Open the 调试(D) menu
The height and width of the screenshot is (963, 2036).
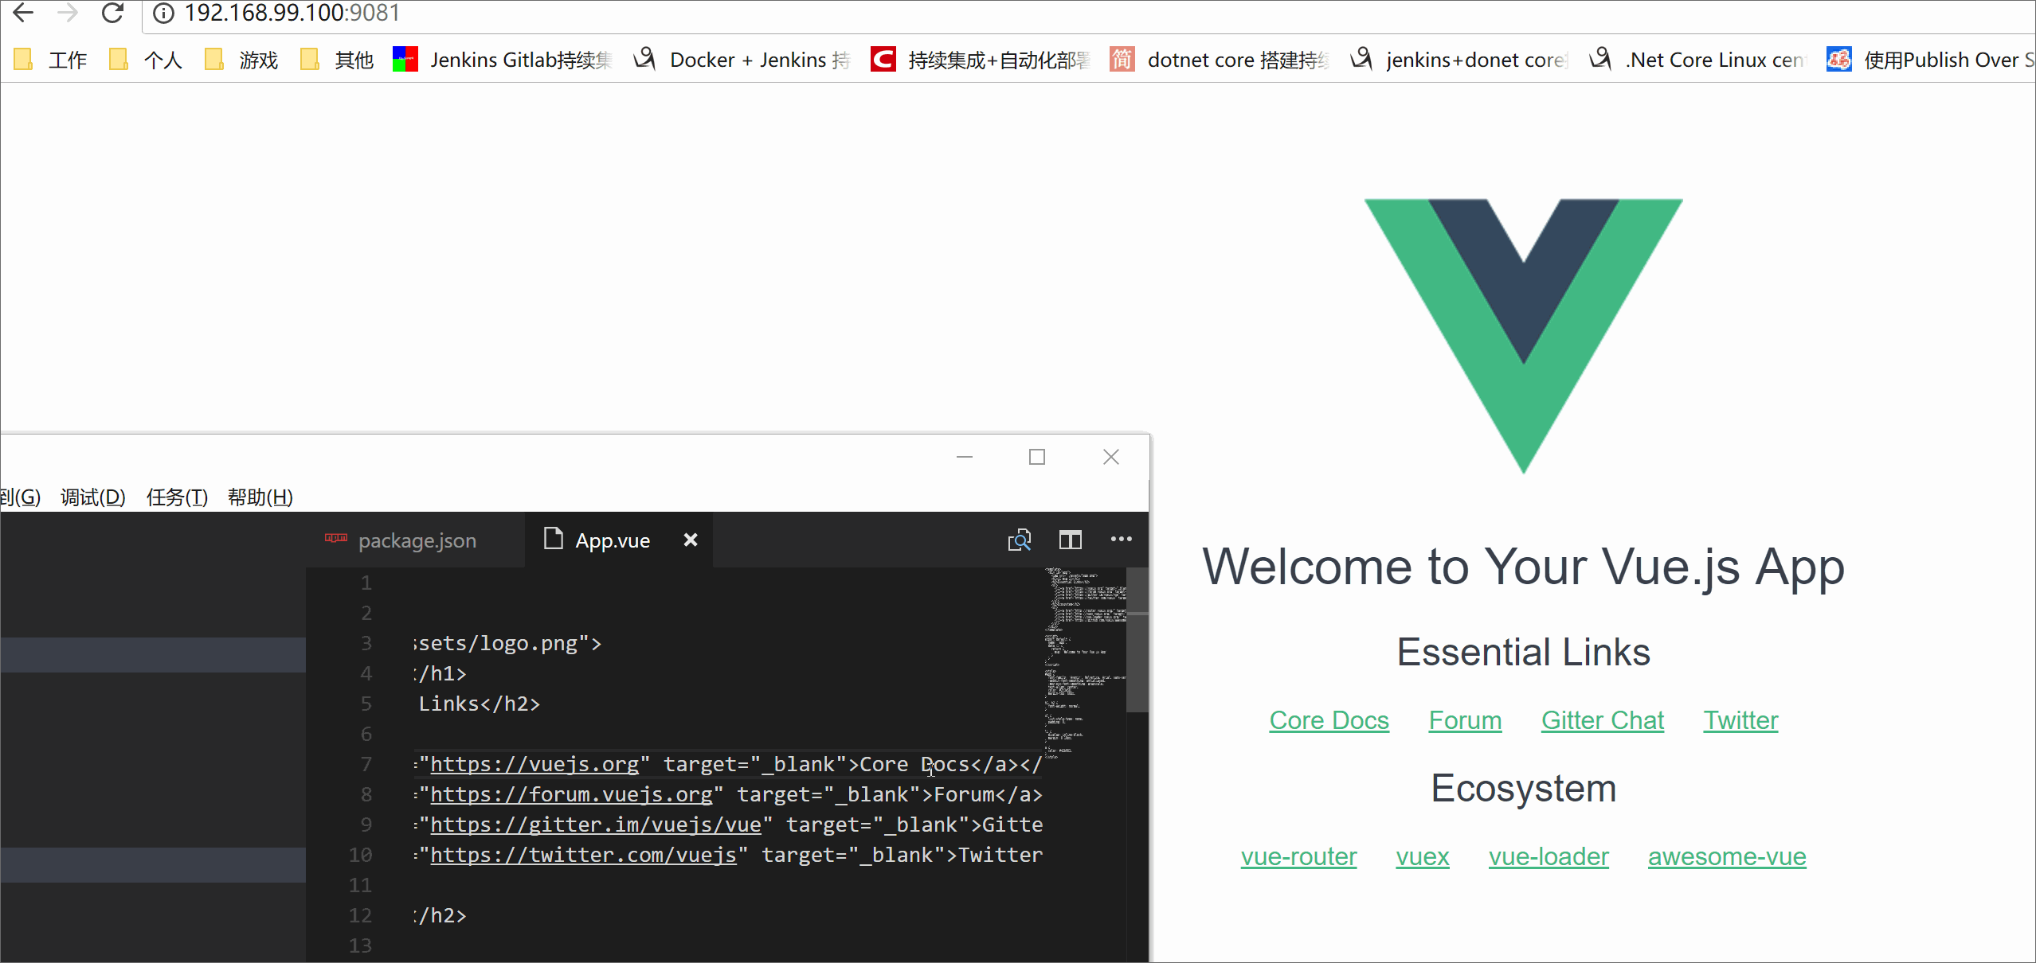93,497
